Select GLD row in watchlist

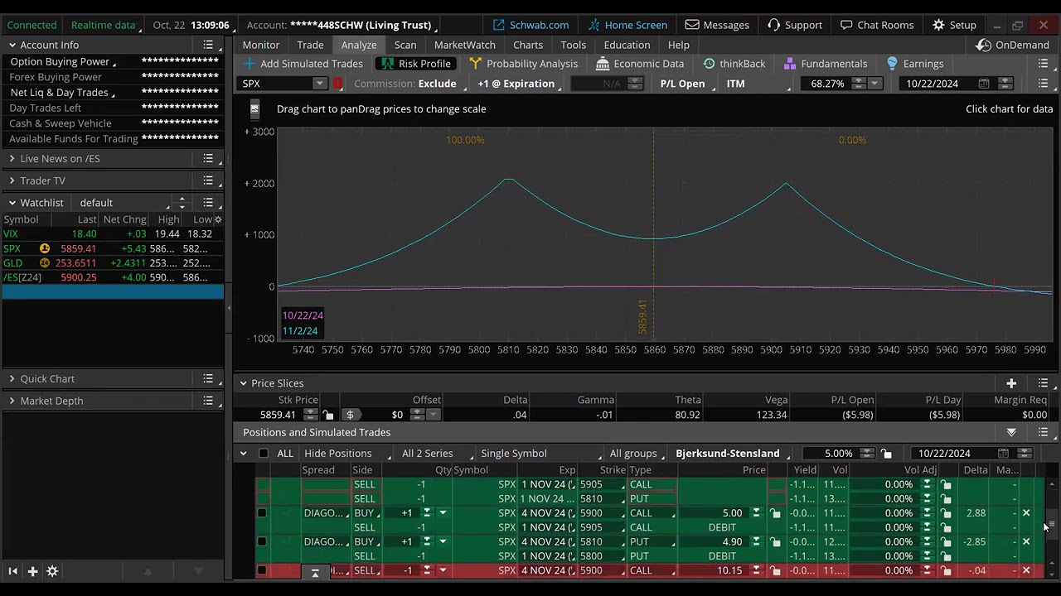[x=112, y=263]
